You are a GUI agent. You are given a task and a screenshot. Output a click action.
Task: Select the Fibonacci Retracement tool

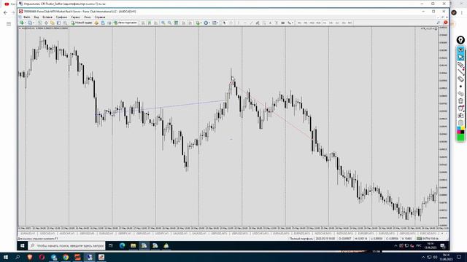264,23
